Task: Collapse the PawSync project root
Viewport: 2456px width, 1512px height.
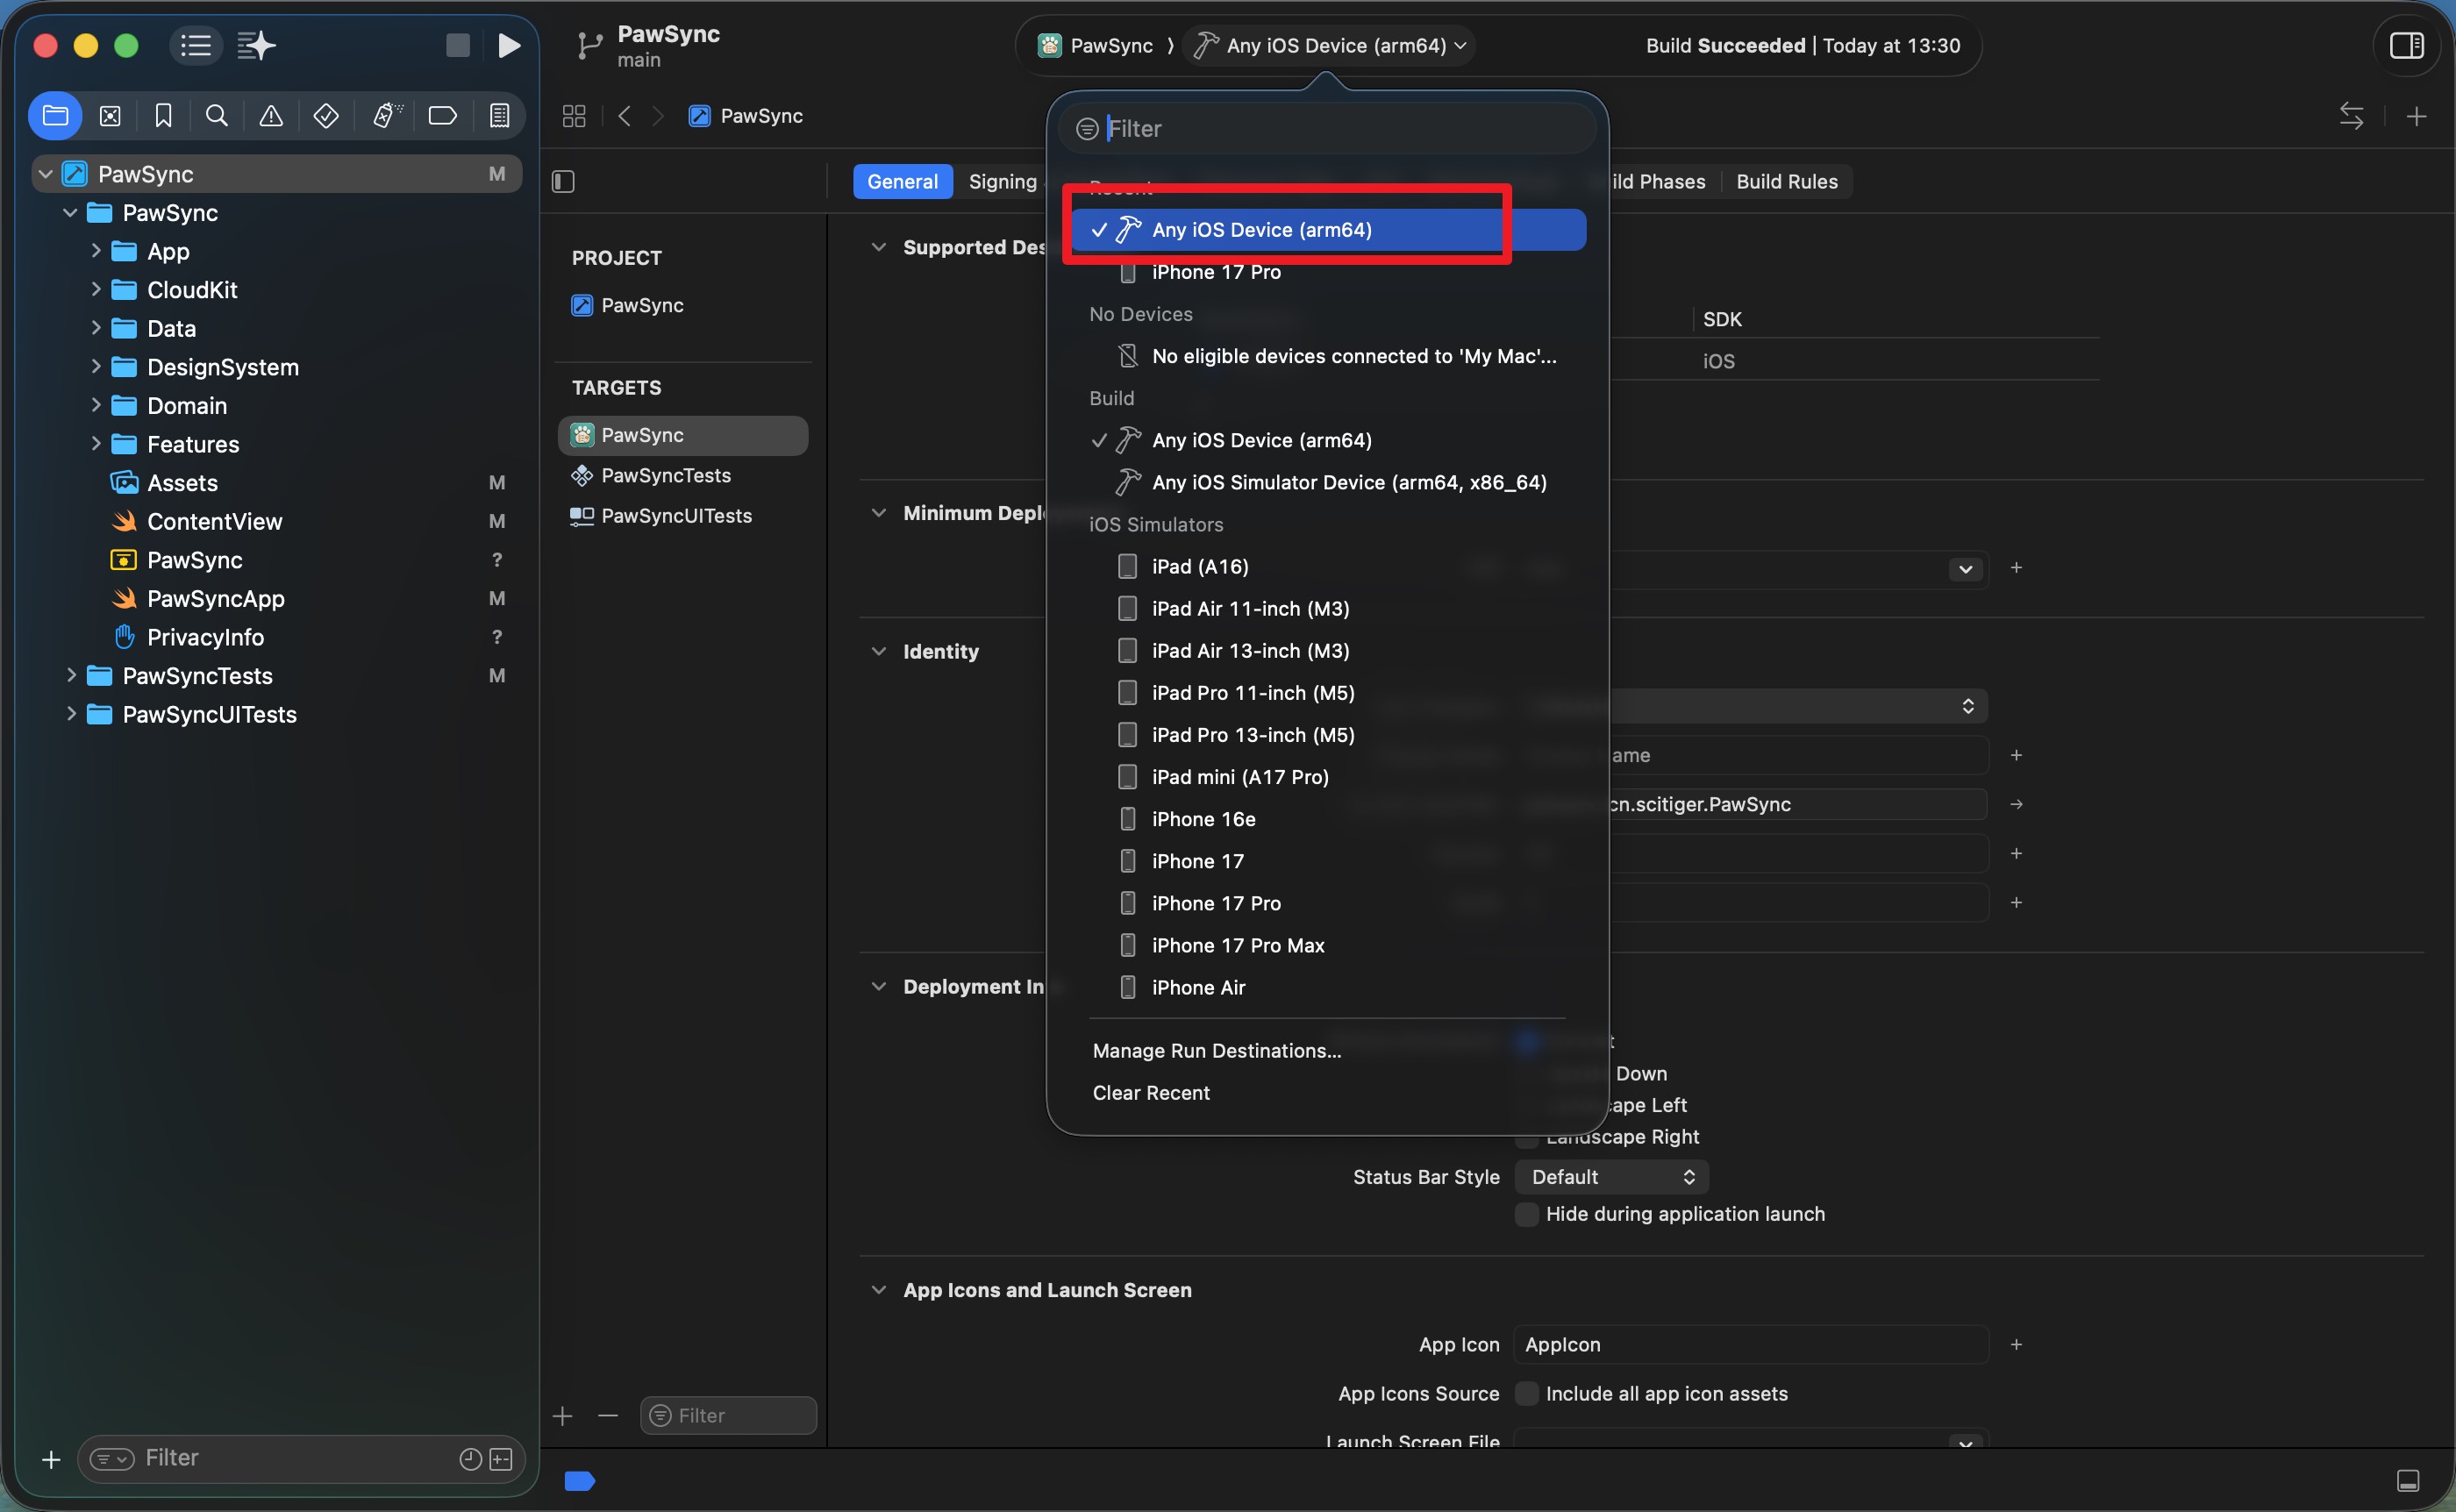Action: pyautogui.click(x=45, y=174)
